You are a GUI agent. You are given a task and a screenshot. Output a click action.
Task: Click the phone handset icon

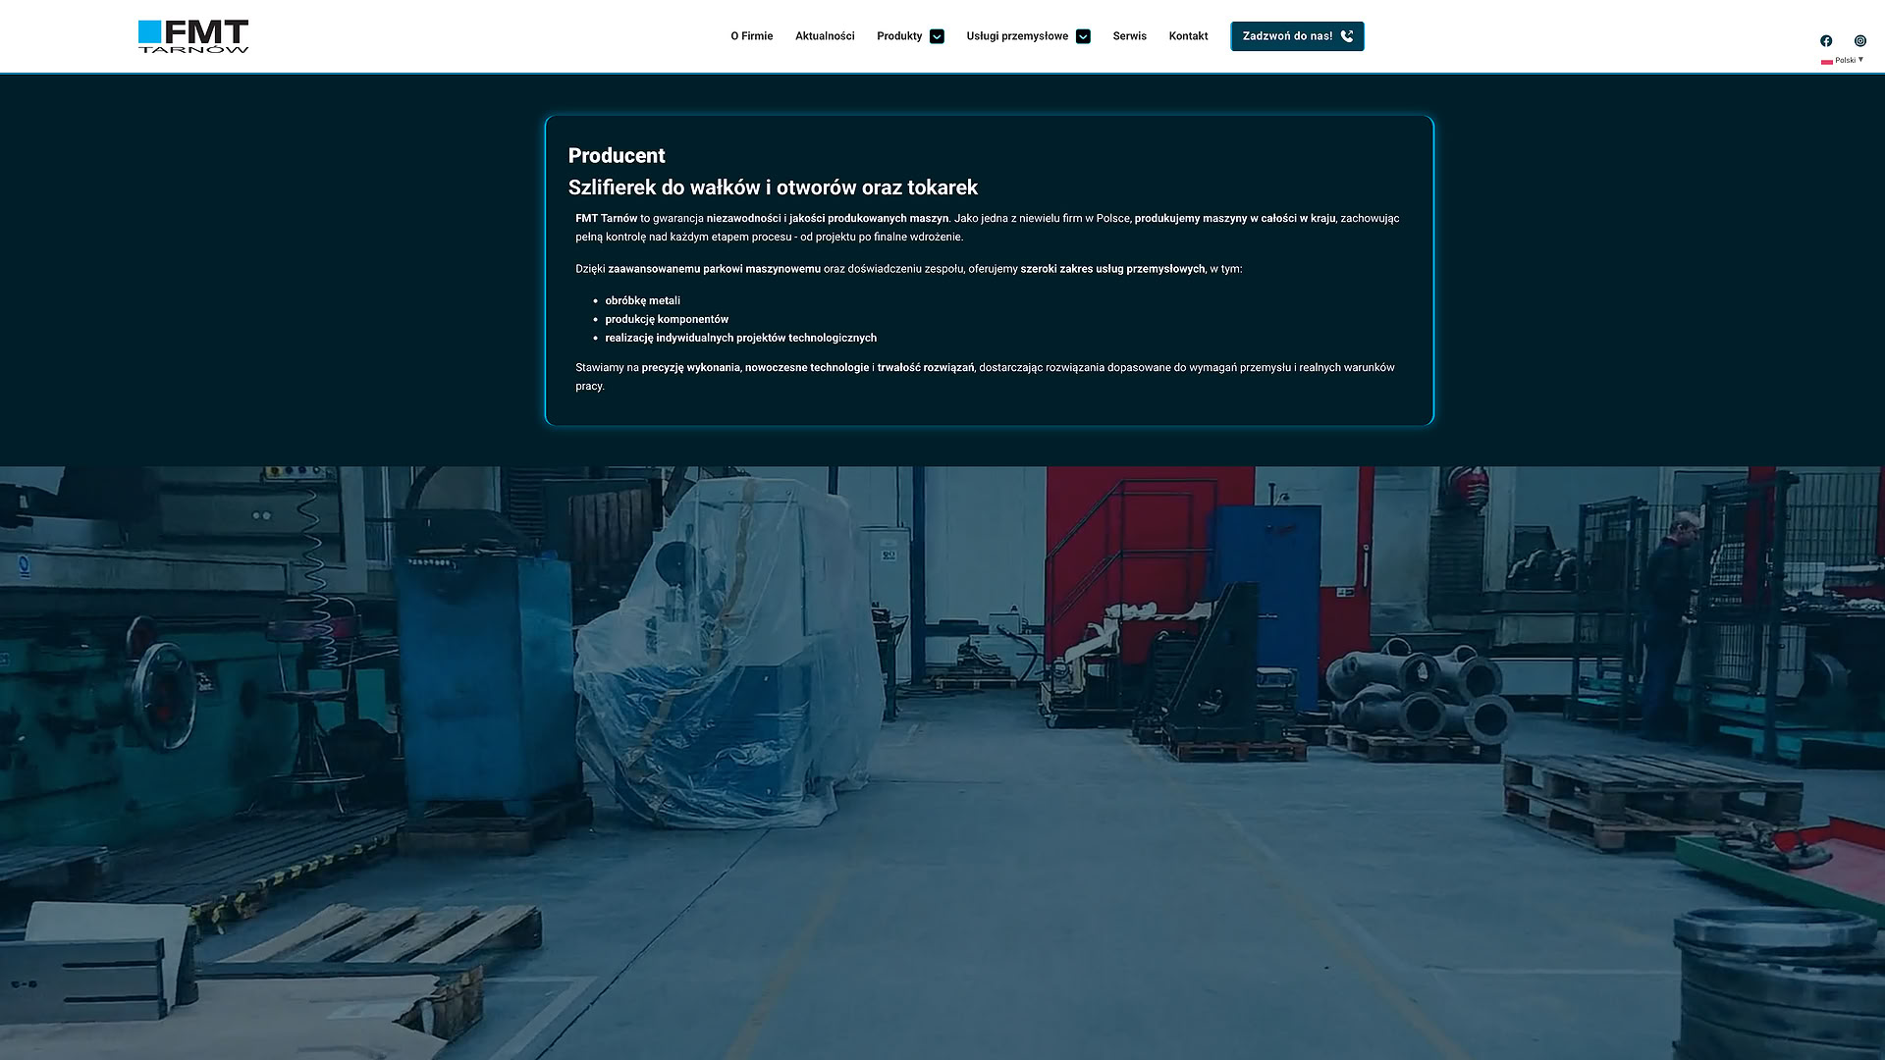tap(1347, 36)
